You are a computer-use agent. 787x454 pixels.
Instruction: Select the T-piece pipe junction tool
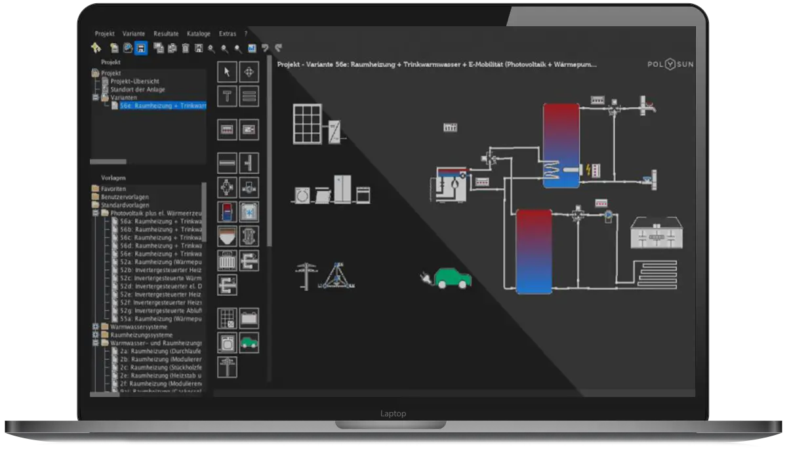pos(249,162)
